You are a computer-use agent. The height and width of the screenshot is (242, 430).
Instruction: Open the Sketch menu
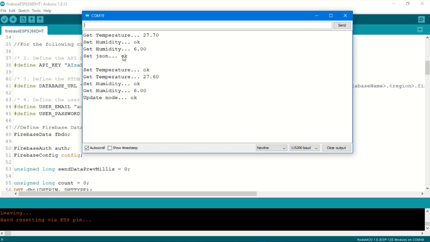pyautogui.click(x=23, y=11)
